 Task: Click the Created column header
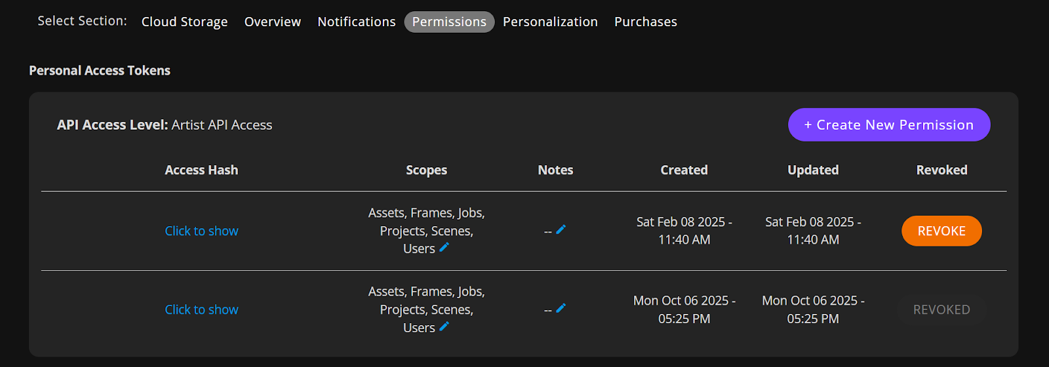(x=684, y=170)
